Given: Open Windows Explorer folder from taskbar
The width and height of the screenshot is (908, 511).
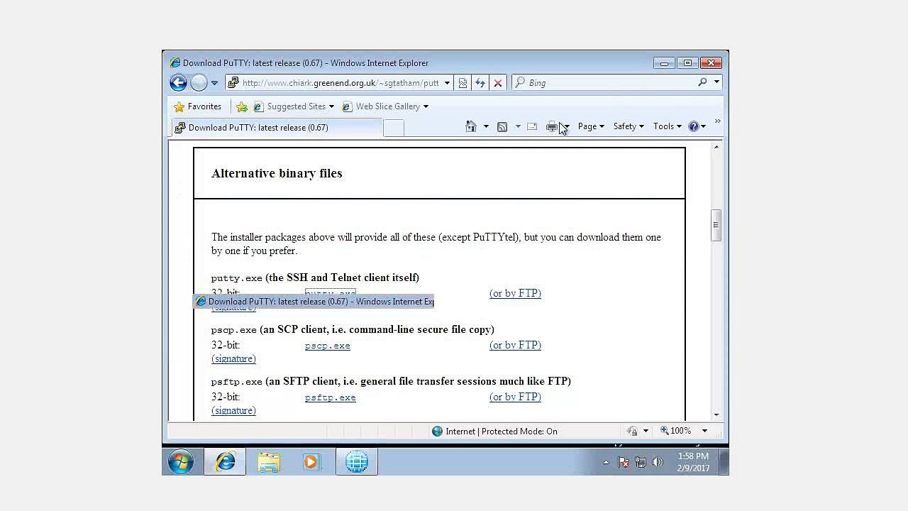Looking at the screenshot, I should [269, 462].
